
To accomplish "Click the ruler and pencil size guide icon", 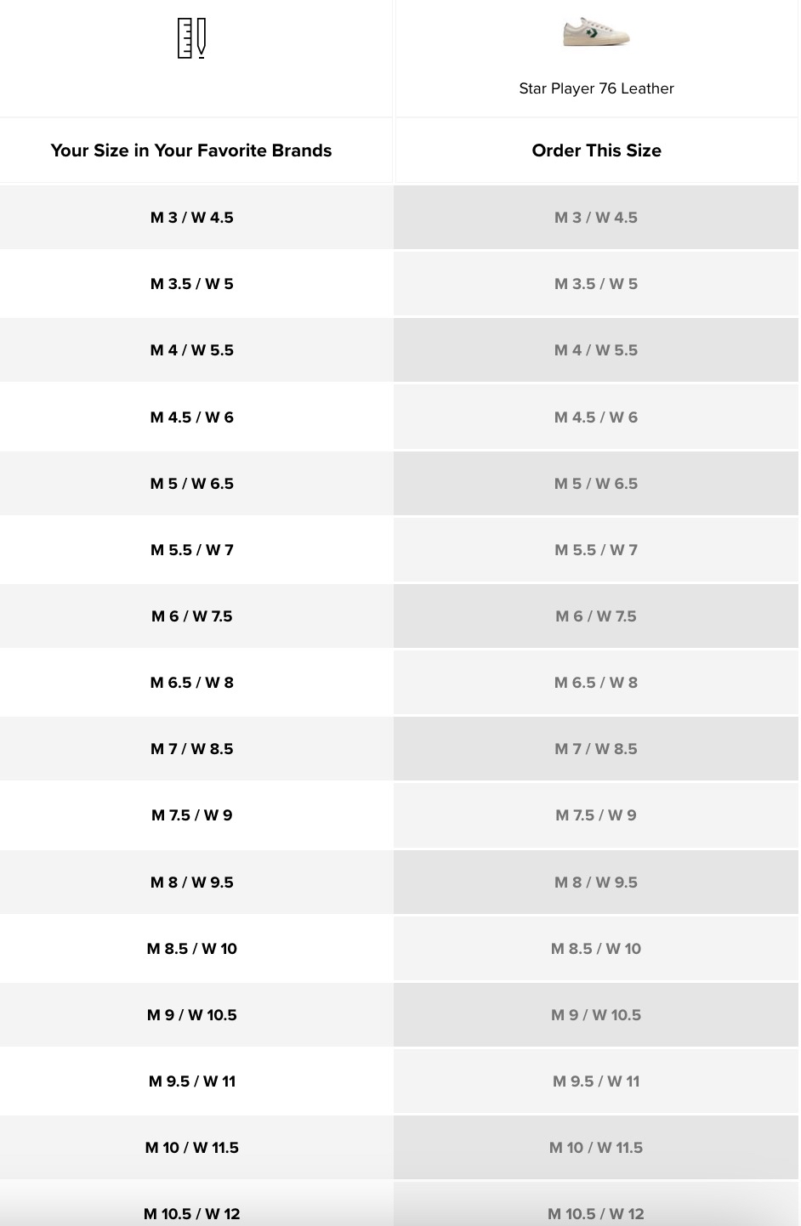I will tap(191, 38).
